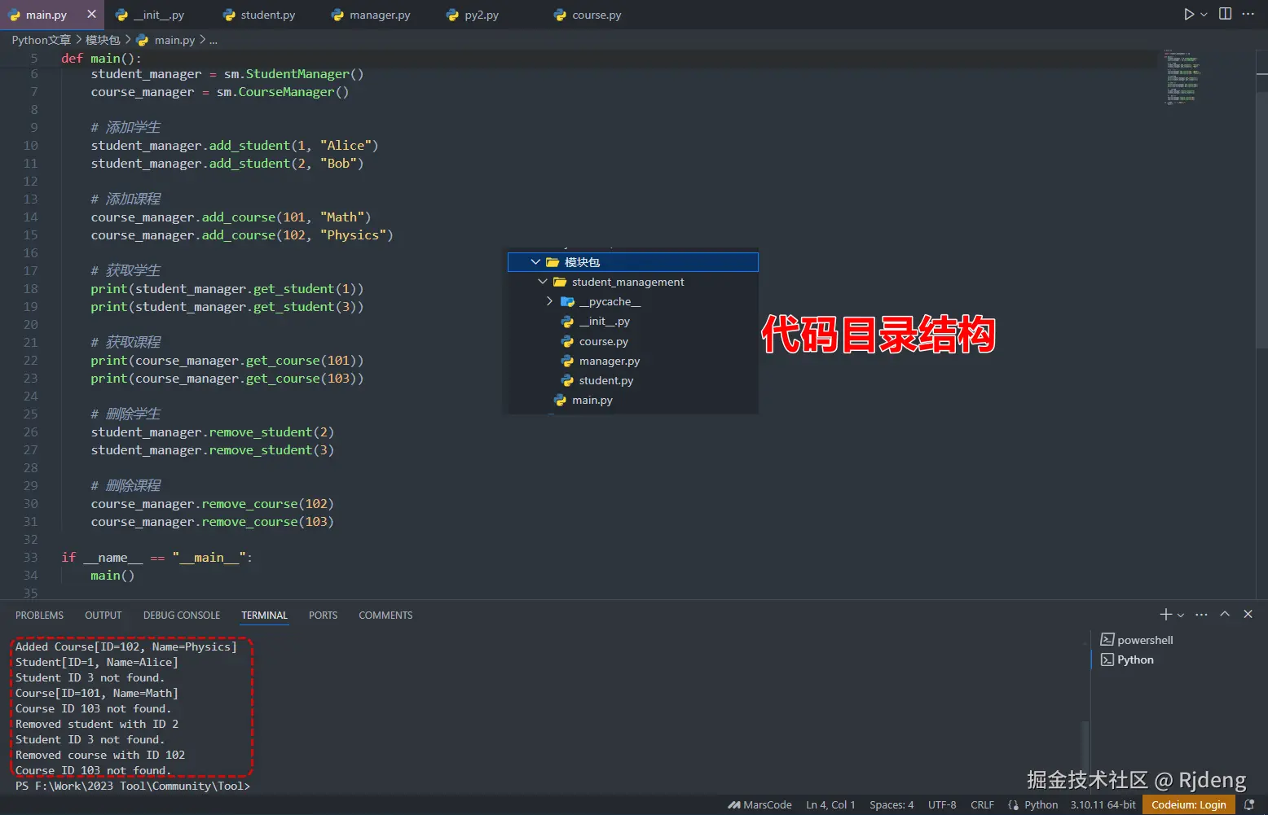Click sm.CourseManager() on line 7
This screenshot has width=1268, height=815.
283,92
